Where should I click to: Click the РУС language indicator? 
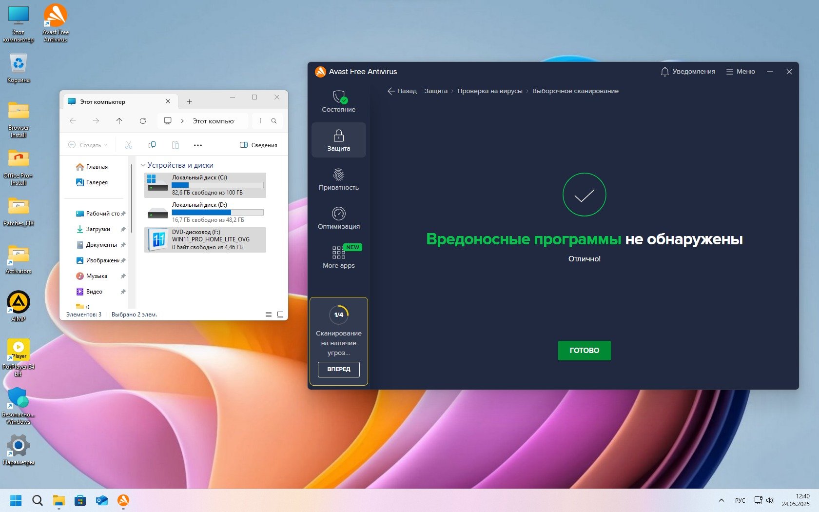pyautogui.click(x=740, y=500)
